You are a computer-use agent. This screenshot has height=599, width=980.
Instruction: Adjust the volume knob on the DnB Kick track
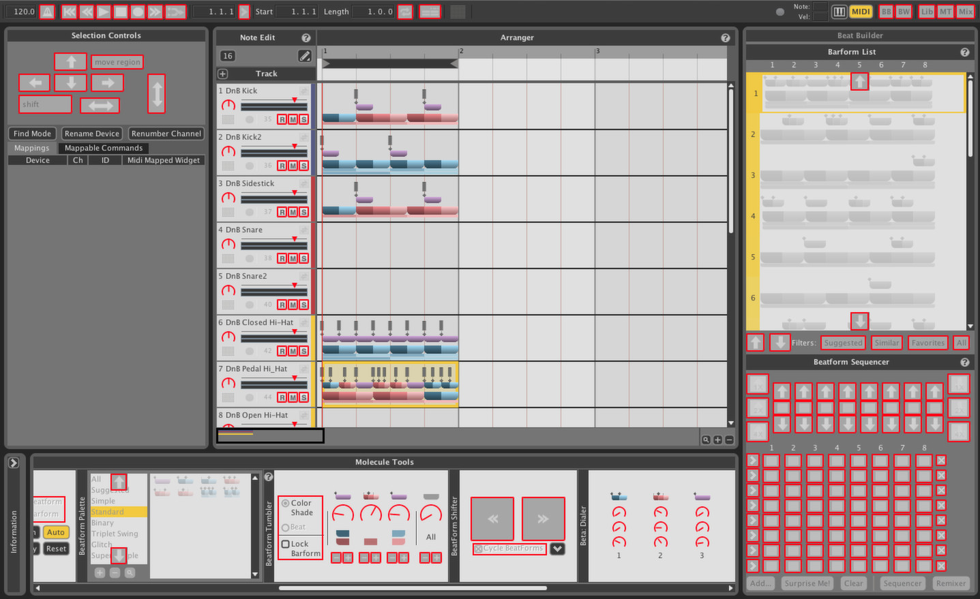[x=229, y=106]
